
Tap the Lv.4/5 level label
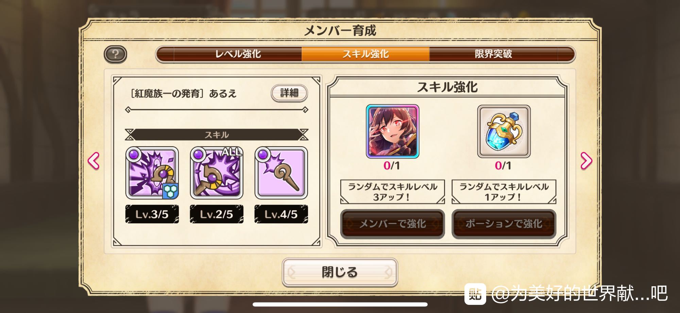click(281, 214)
